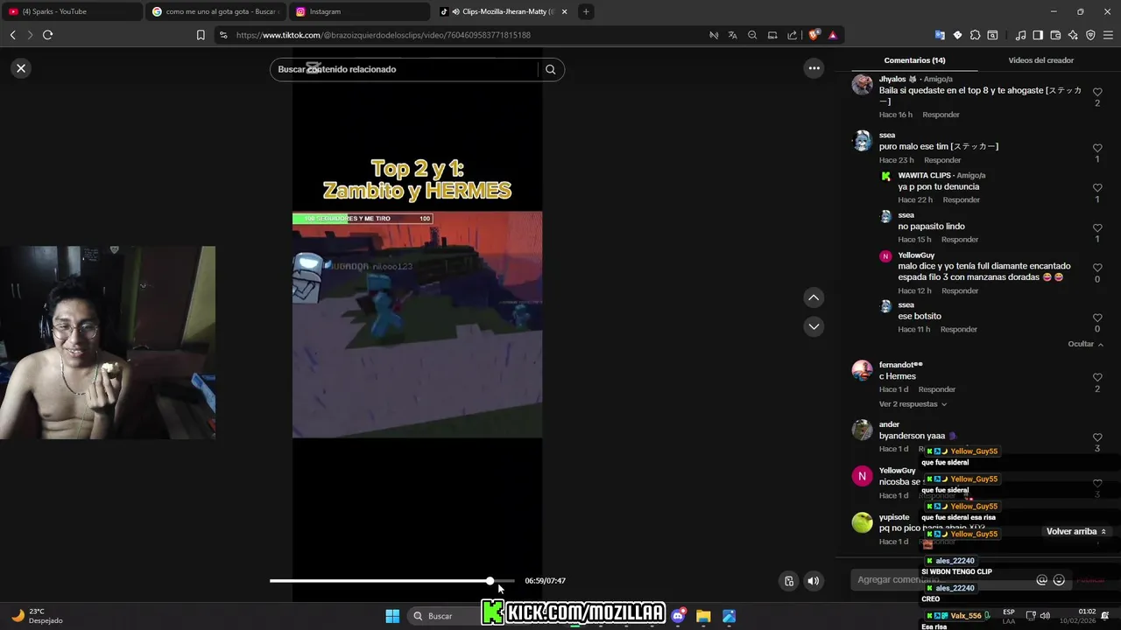Viewport: 1121px width, 630px height.
Task: Like ssea's comment 'puro malo ese tim'
Action: 1097,148
